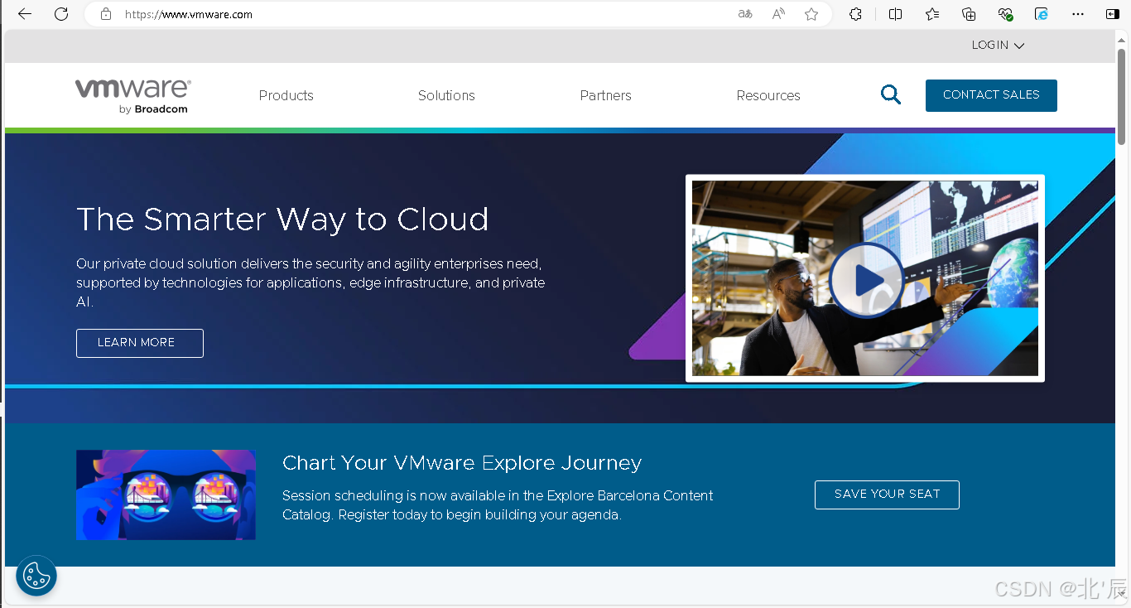The height and width of the screenshot is (608, 1131).
Task: Click 'The Smarter Way to Cloud' heading
Action: 282,220
